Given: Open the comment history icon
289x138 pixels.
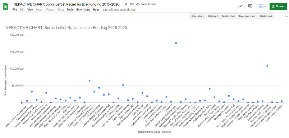Looking at the screenshot, I should pos(250,6).
